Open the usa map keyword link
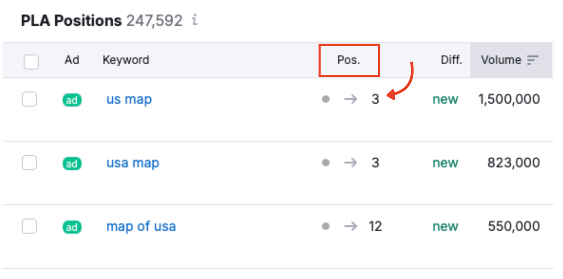The width and height of the screenshot is (563, 279). [x=133, y=163]
